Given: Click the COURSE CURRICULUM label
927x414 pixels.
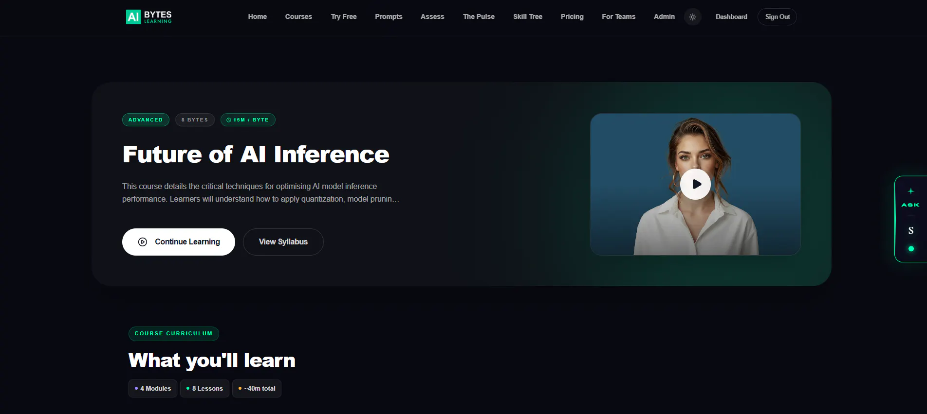Looking at the screenshot, I should (x=174, y=334).
